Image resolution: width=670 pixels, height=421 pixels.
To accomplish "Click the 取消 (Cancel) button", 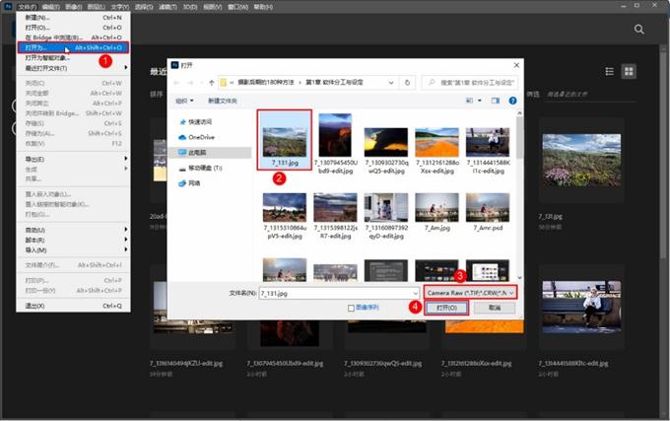I will (495, 308).
